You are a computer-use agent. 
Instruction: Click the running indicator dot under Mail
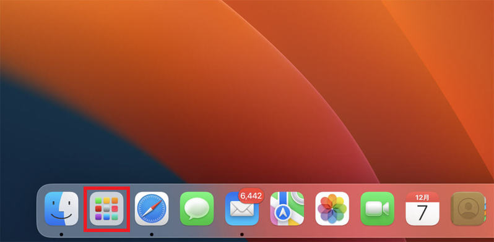click(x=242, y=234)
